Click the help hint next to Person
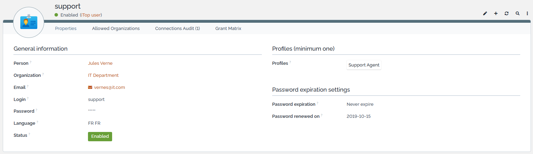The height and width of the screenshot is (154, 533). (x=31, y=62)
